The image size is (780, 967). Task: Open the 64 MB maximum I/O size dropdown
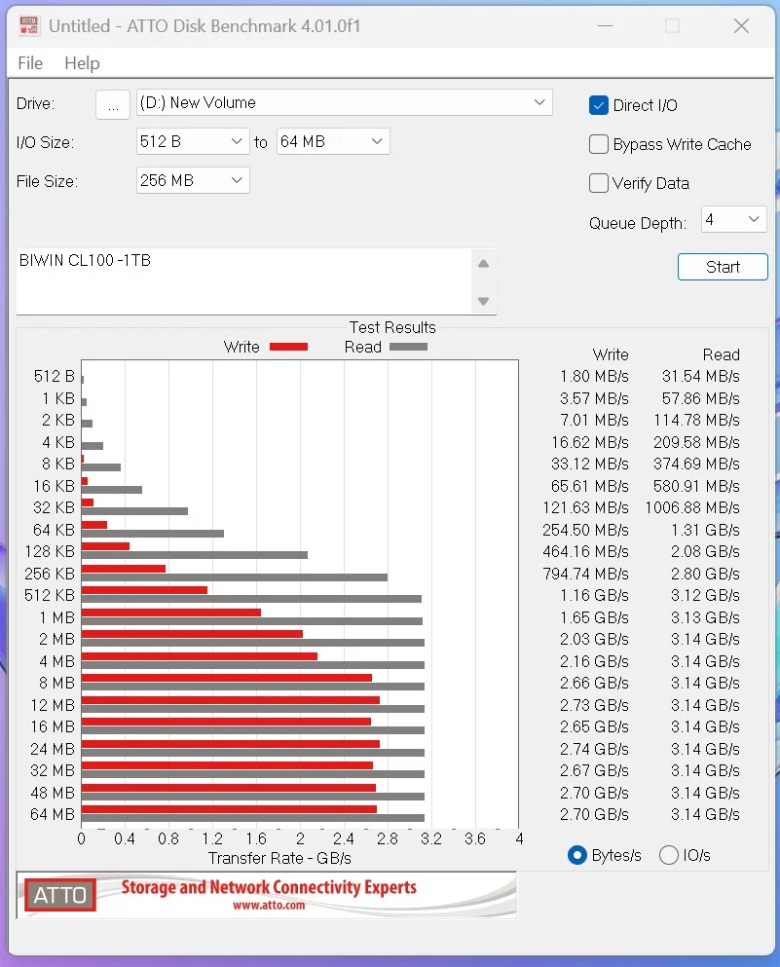tap(333, 141)
